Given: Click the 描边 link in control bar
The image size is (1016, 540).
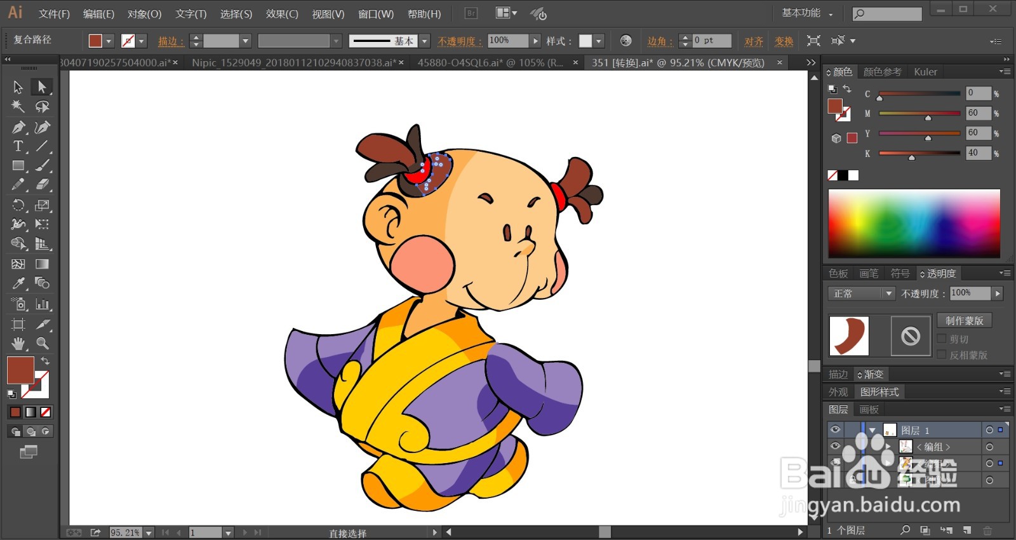Looking at the screenshot, I should tap(171, 41).
